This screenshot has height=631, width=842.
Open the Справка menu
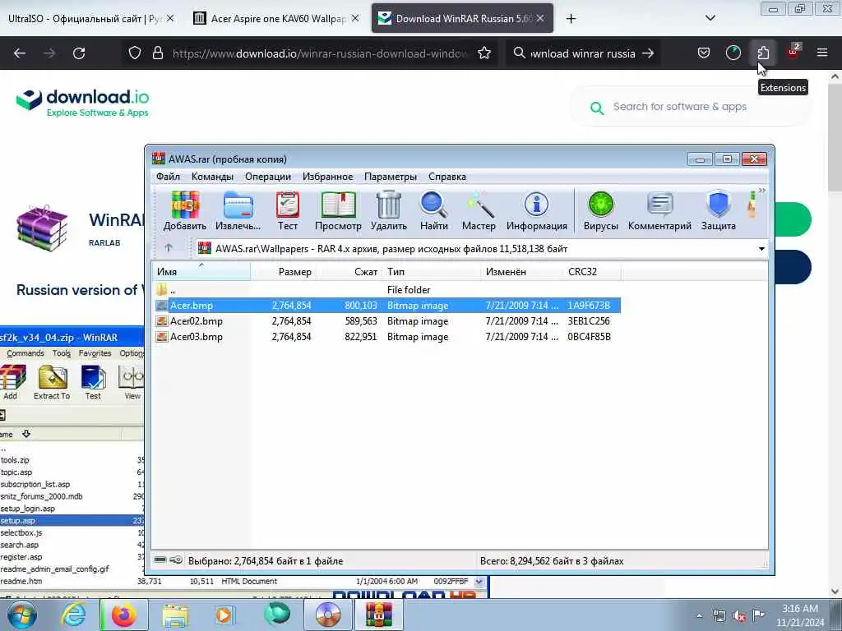[447, 177]
